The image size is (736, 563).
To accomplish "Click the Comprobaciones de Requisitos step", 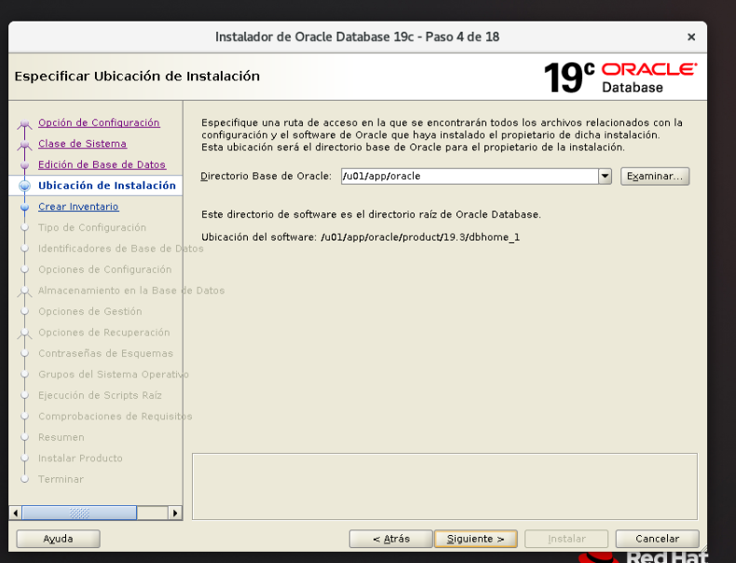I will click(x=115, y=417).
